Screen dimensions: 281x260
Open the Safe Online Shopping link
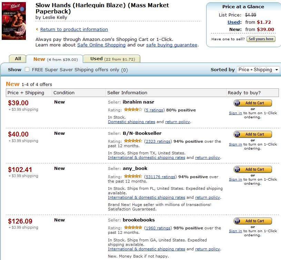click(101, 45)
